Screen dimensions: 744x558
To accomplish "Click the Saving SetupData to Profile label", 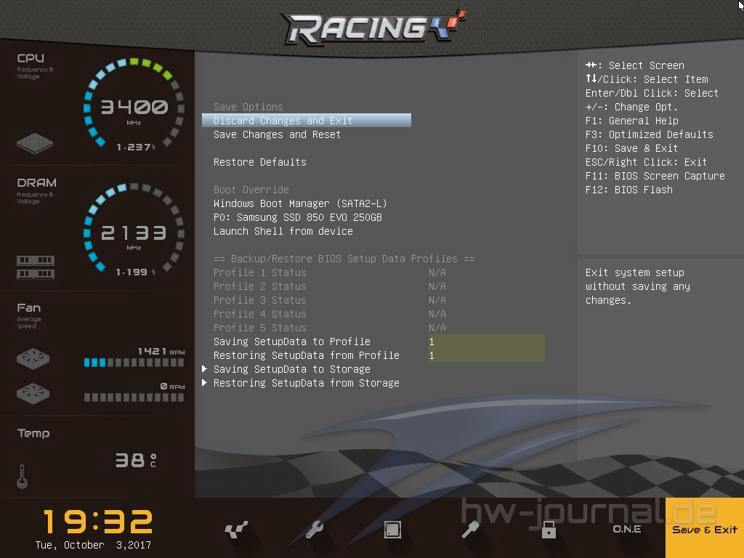I will pyautogui.click(x=292, y=341).
